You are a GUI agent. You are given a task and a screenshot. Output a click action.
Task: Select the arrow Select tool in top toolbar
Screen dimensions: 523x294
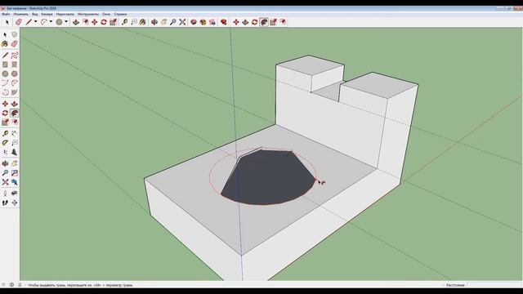point(7,22)
